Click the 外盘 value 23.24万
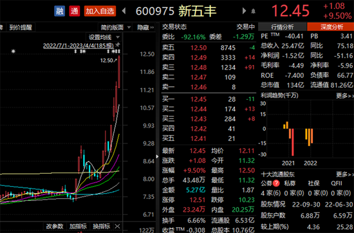Viewport: 354px width, 233px height. tap(194, 210)
